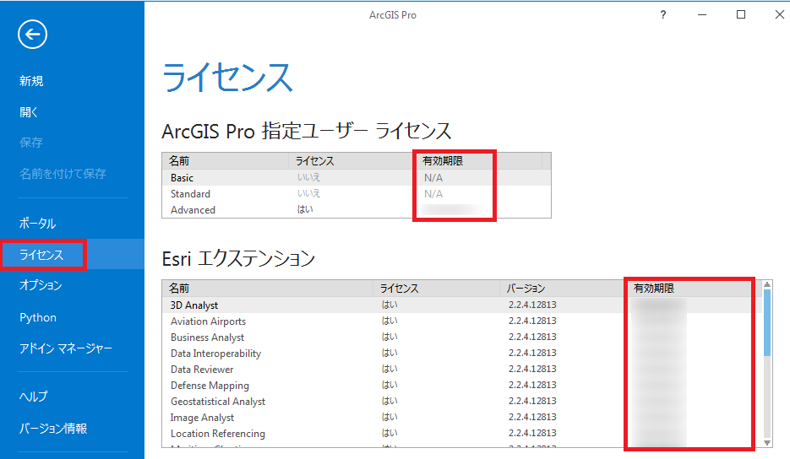This screenshot has width=790, height=459.
Task: Maximize the ArcGIS Pro window
Action: coord(741,14)
